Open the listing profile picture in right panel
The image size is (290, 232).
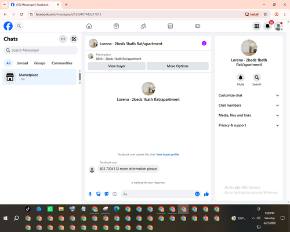249,48
